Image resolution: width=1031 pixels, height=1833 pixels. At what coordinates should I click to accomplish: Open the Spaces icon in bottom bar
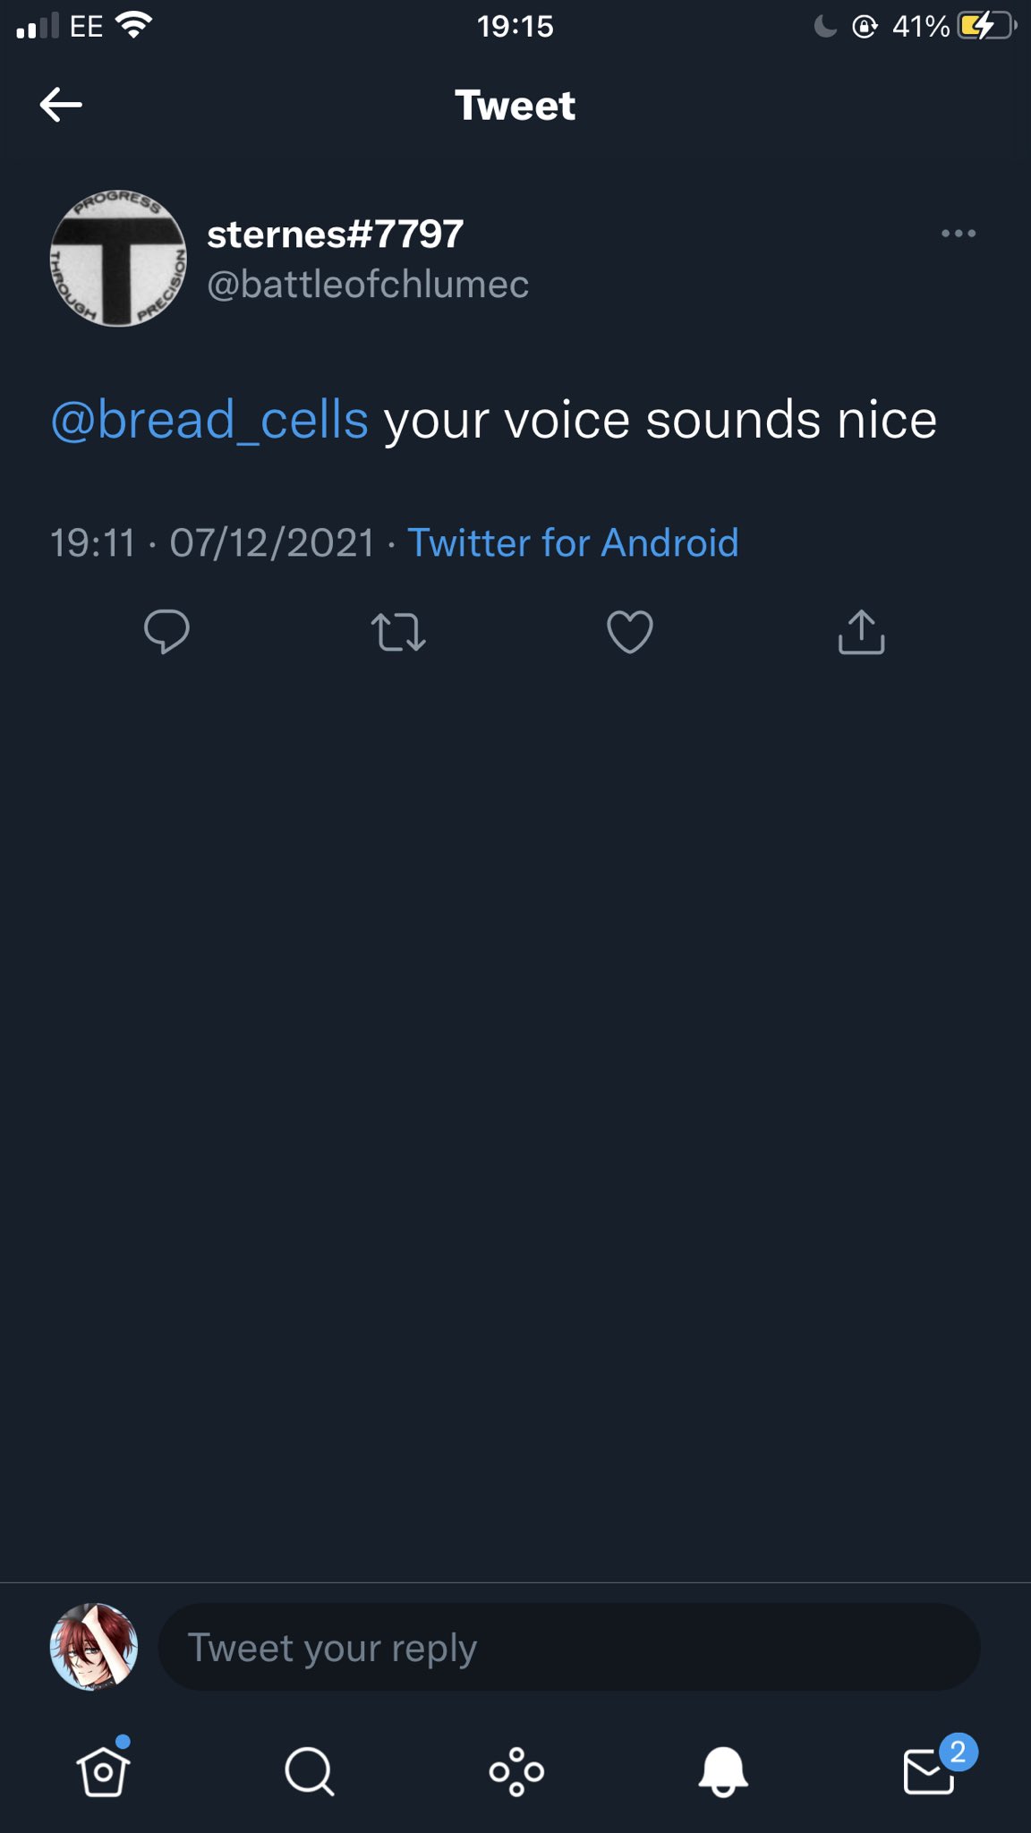(516, 1770)
